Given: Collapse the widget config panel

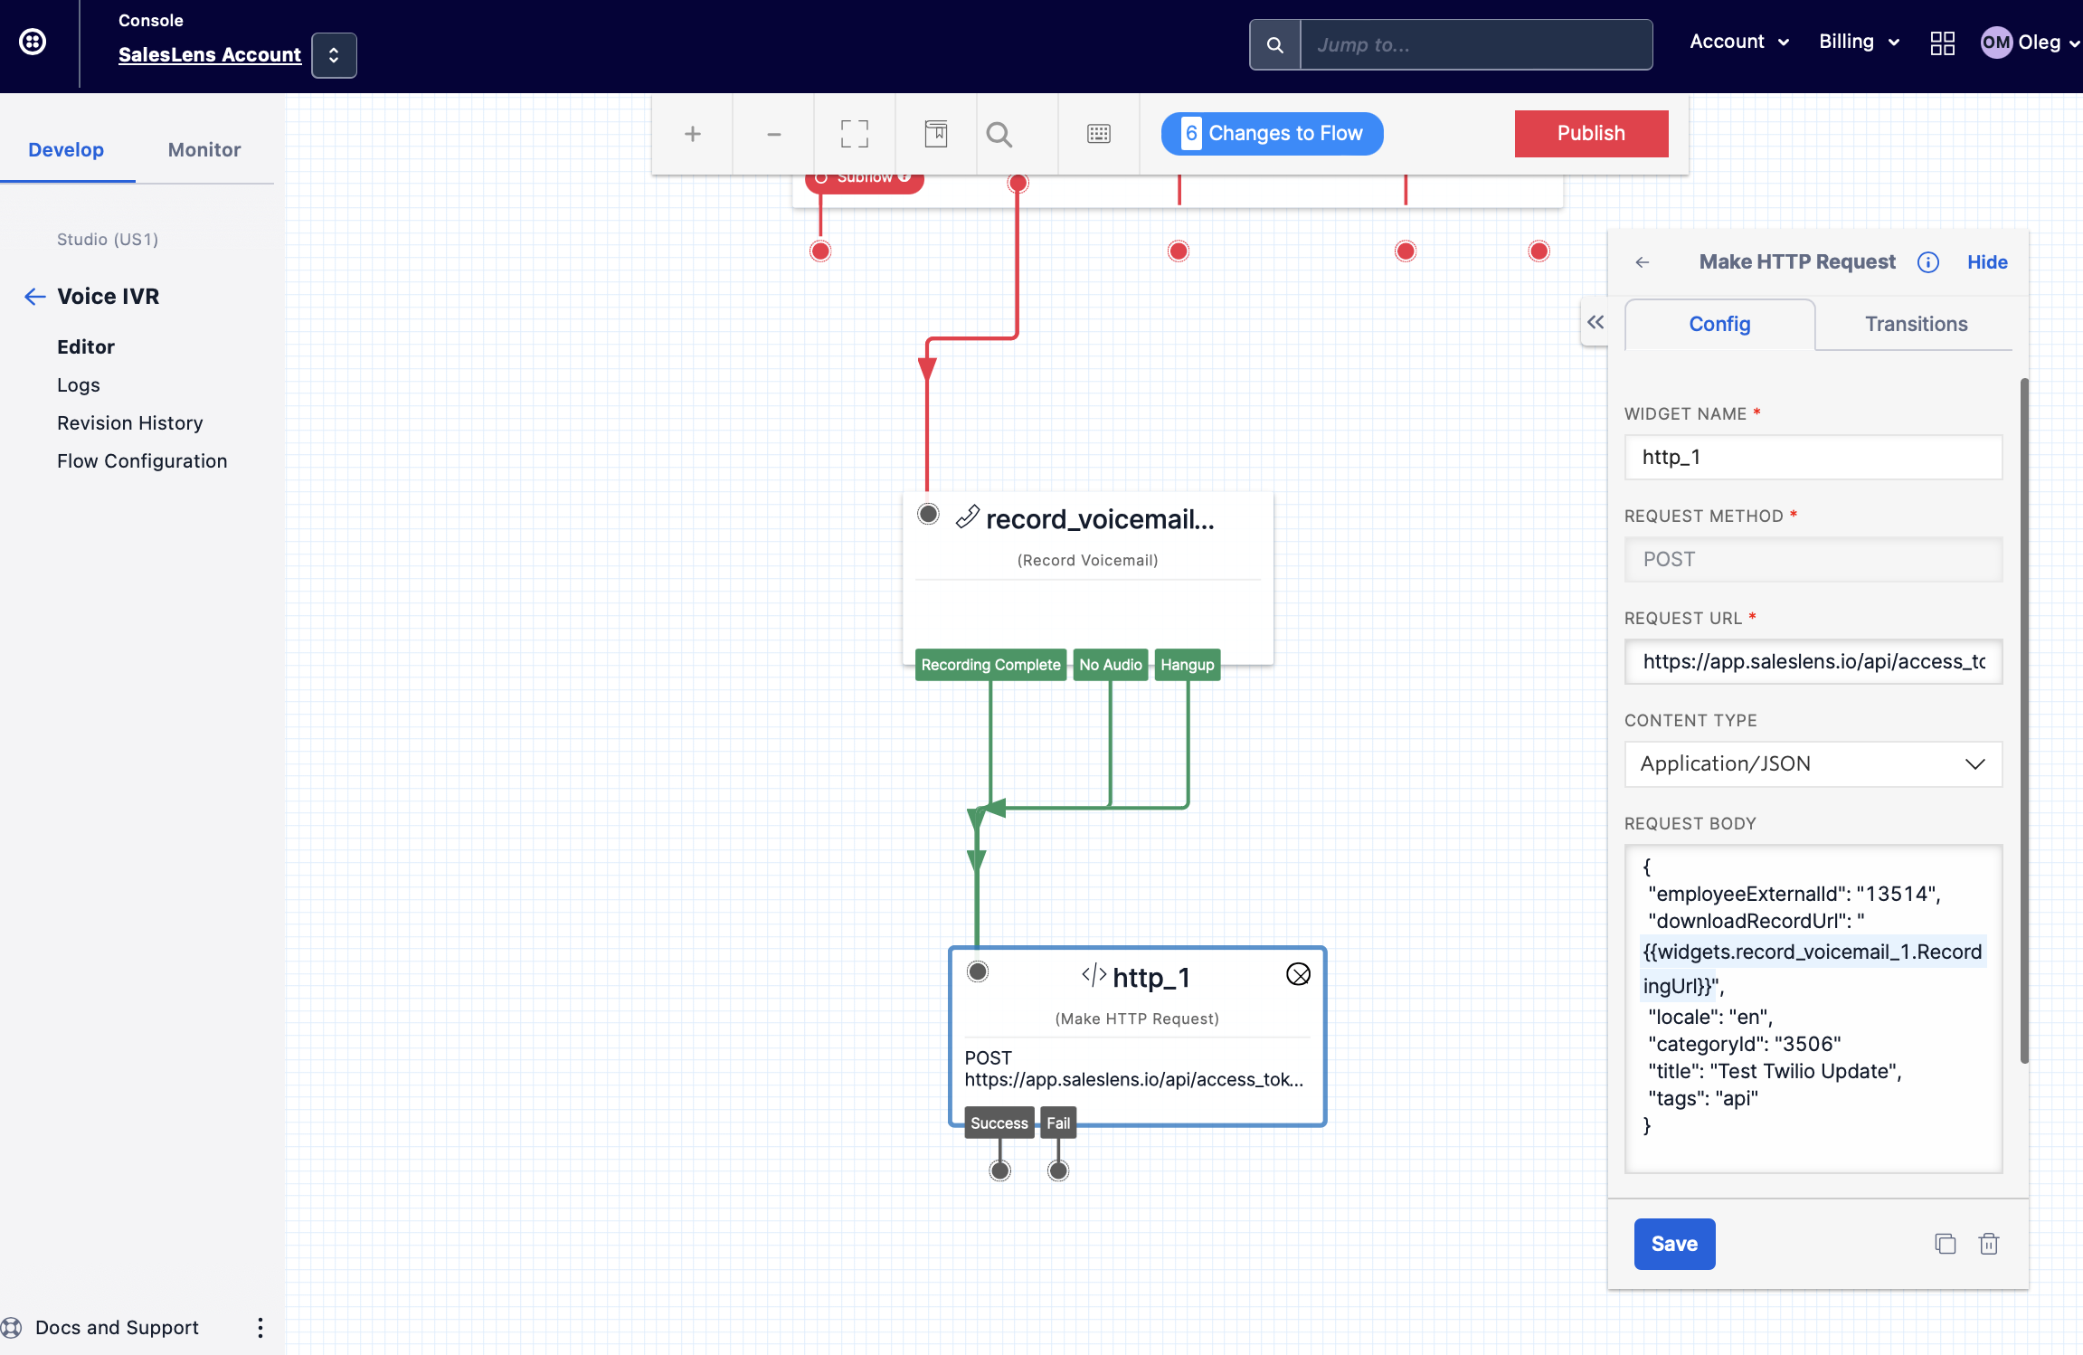Looking at the screenshot, I should tap(1597, 322).
